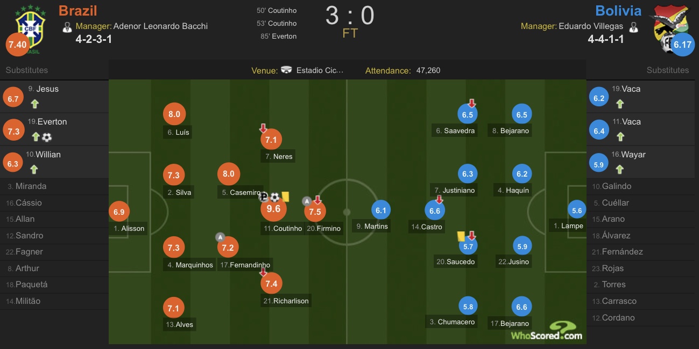
Task: Click the WhoScored.com logo
Action: pos(546,331)
